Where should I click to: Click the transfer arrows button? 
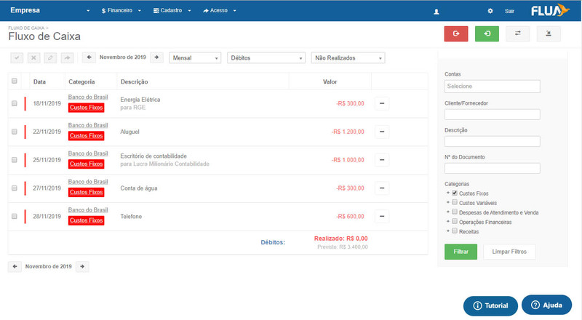tap(517, 33)
